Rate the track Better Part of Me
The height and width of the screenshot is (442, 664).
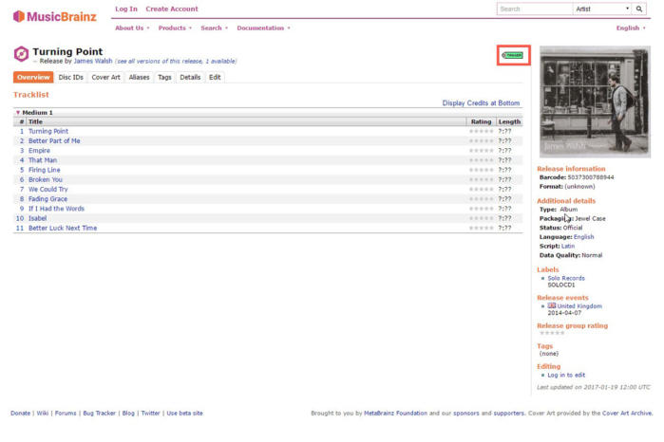[481, 140]
